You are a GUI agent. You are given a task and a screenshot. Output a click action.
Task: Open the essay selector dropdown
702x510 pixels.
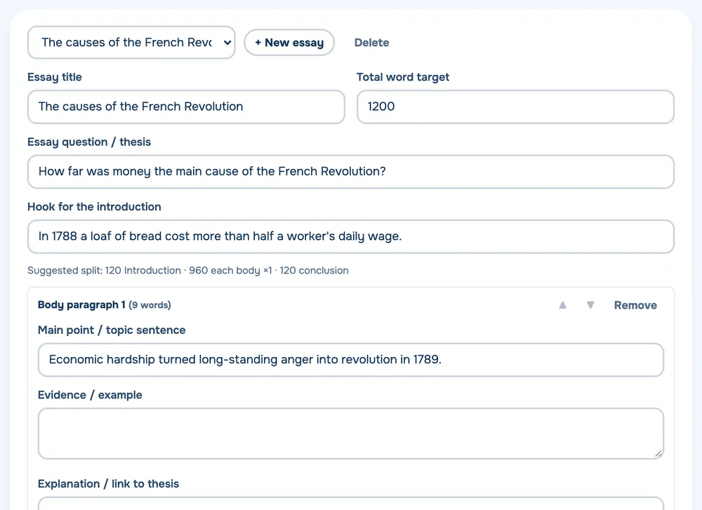[x=131, y=43]
